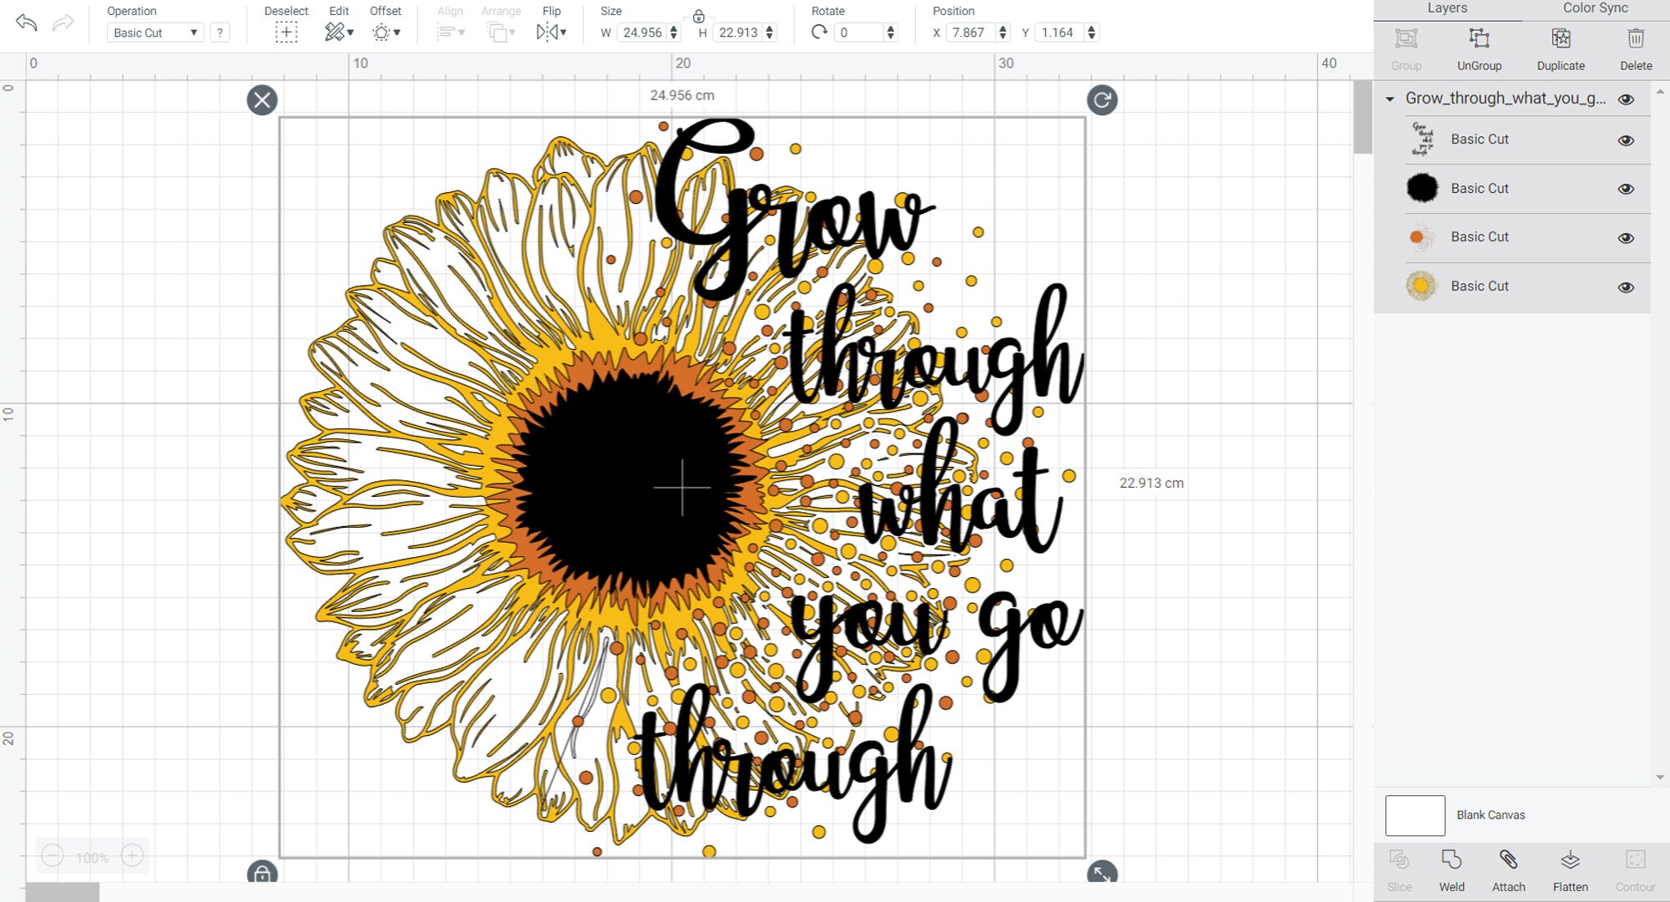Click the Undo arrow icon

click(27, 23)
